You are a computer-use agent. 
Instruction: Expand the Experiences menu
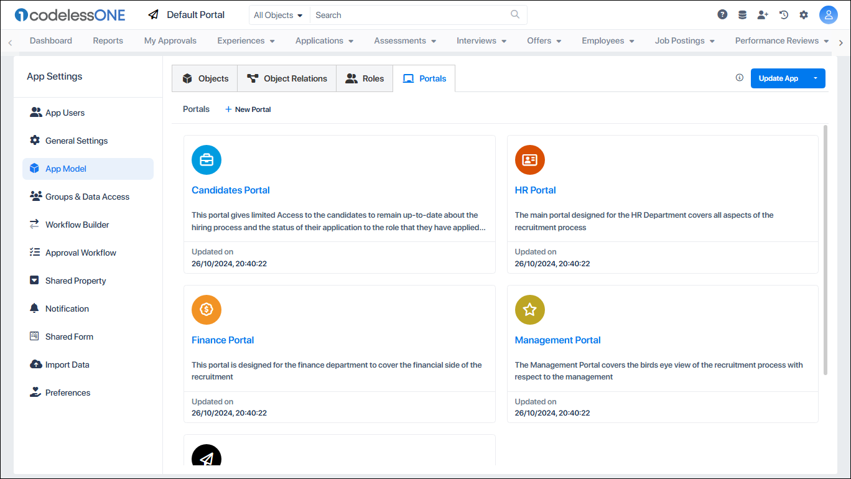pos(246,40)
